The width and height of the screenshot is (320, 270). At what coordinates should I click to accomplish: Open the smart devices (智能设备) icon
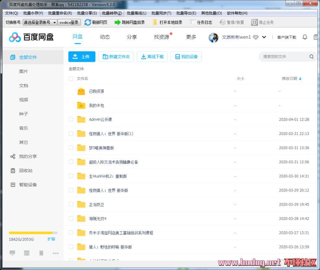click(13, 185)
